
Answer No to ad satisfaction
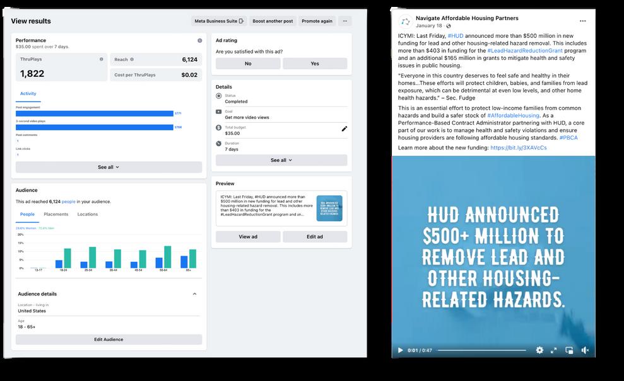(x=248, y=64)
